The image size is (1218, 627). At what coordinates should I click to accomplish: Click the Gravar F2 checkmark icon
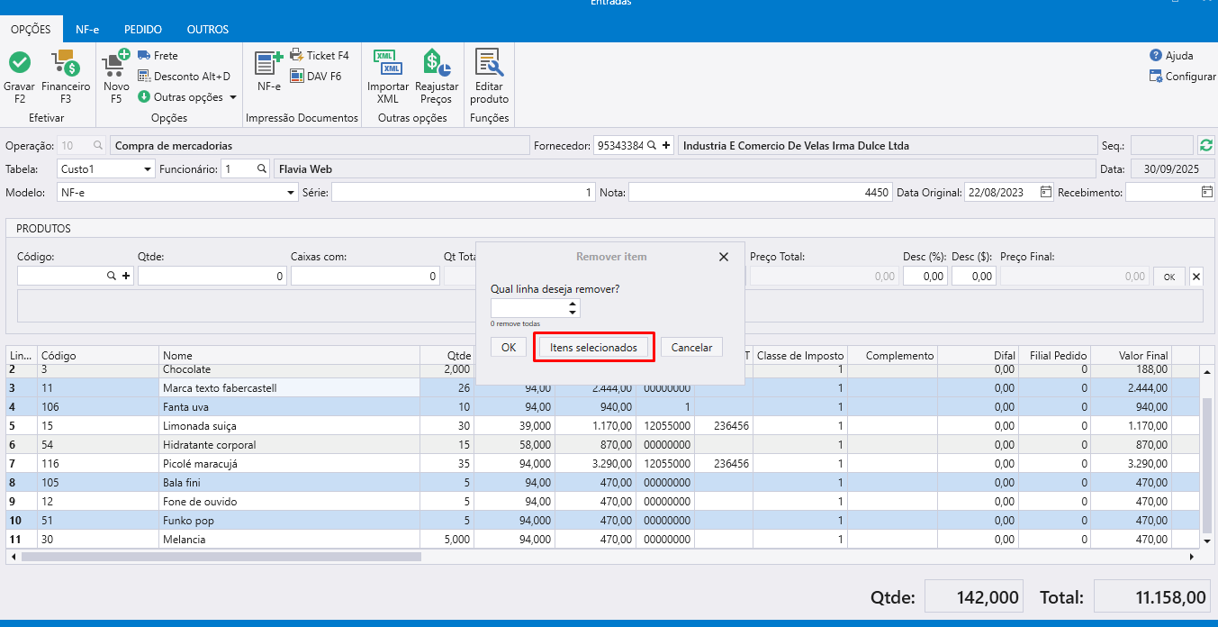coord(19,63)
